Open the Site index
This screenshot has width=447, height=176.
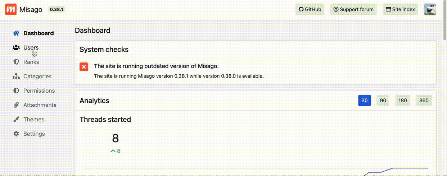click(x=400, y=9)
